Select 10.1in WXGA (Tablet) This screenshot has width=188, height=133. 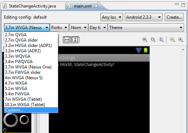coord(31,105)
